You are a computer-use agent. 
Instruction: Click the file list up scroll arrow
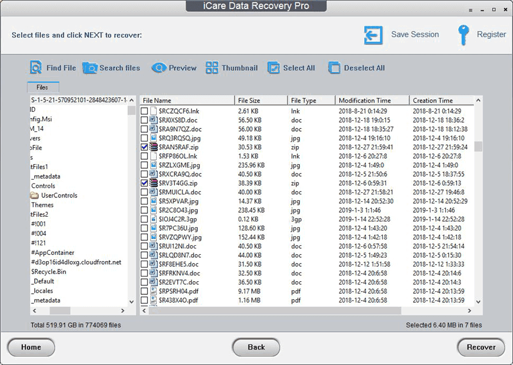coord(478,100)
